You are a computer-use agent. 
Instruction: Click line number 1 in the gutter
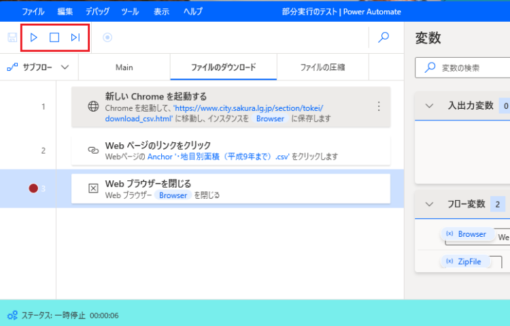click(44, 106)
